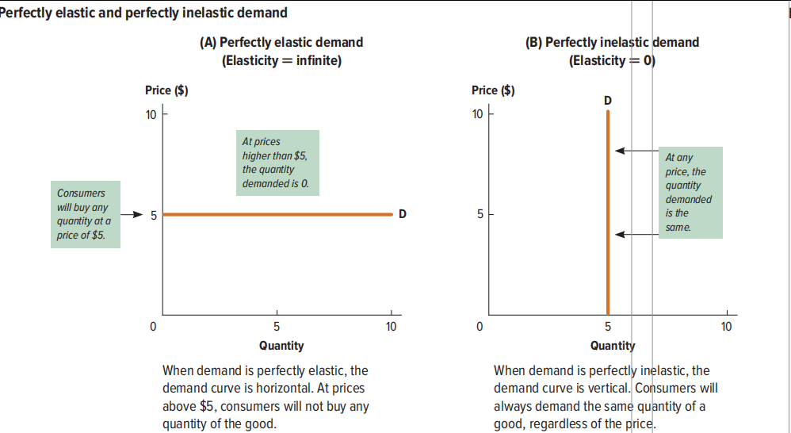Click the caption starting "When demand is perfectly inelastic"
This screenshot has width=791, height=433.
pyautogui.click(x=606, y=397)
